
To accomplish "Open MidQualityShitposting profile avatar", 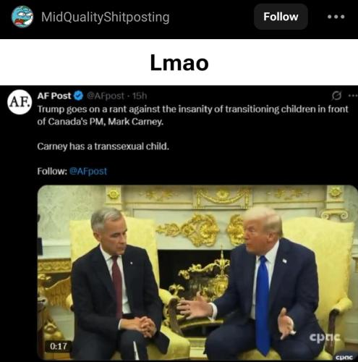I will tap(22, 17).
